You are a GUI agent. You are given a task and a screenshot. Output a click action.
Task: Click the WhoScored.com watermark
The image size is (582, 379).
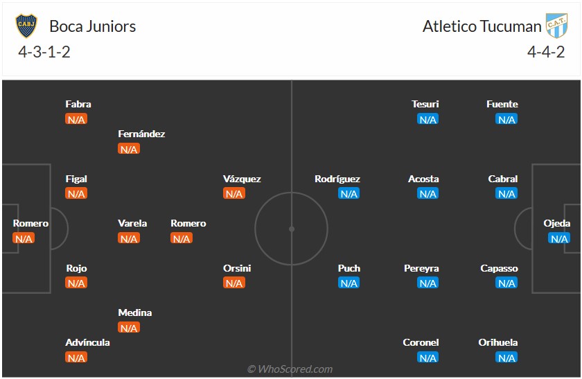pyautogui.click(x=290, y=369)
